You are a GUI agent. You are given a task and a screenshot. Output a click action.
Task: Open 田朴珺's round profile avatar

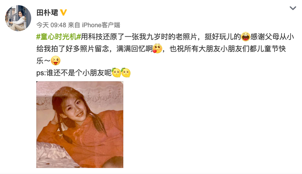[18, 18]
